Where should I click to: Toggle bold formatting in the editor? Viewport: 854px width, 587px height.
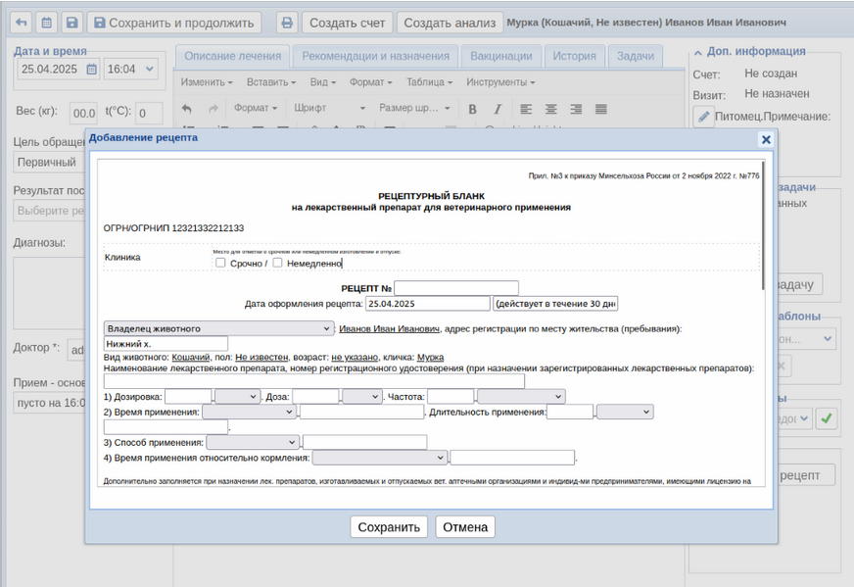(x=473, y=109)
